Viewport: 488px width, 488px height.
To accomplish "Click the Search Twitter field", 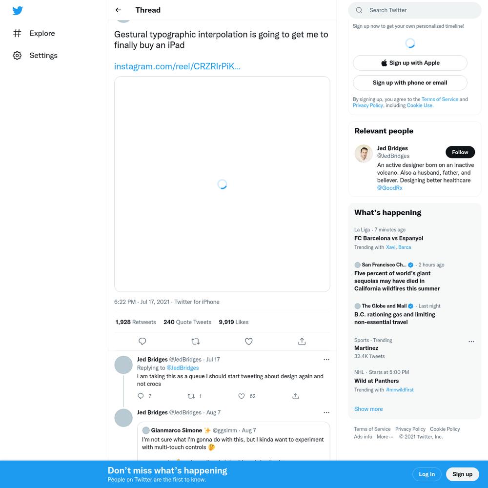I will (414, 10).
